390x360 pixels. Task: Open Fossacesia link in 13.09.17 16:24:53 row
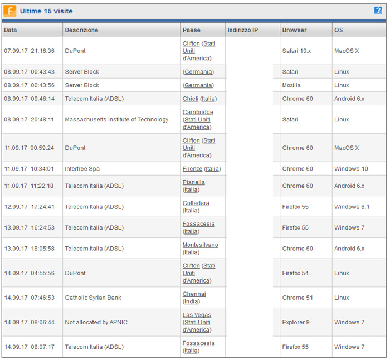coord(198,224)
